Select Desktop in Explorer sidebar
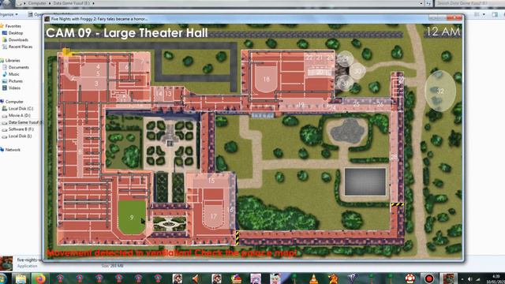The image size is (505, 284). 16,33
